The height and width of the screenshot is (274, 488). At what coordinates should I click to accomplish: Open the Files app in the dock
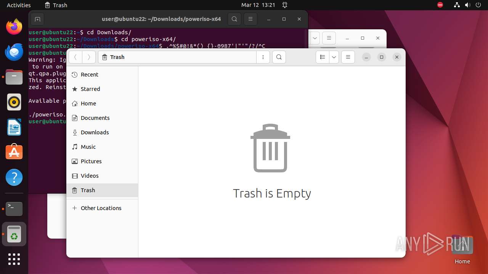[14, 77]
